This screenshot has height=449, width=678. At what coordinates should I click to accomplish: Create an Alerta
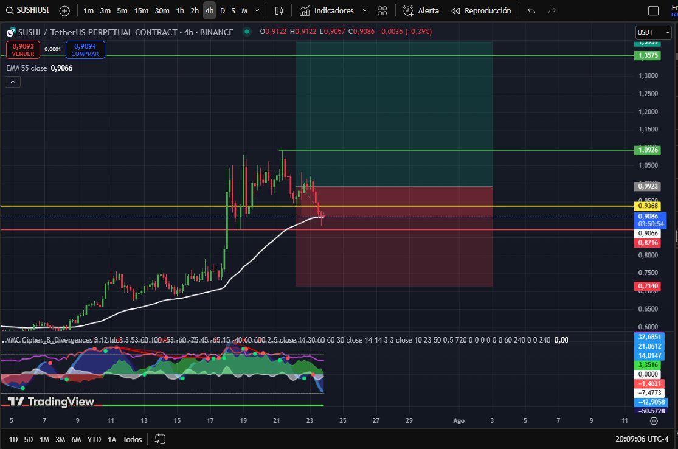(x=421, y=11)
